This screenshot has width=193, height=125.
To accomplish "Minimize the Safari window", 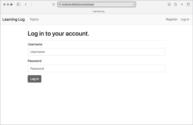I will click(8, 5).
